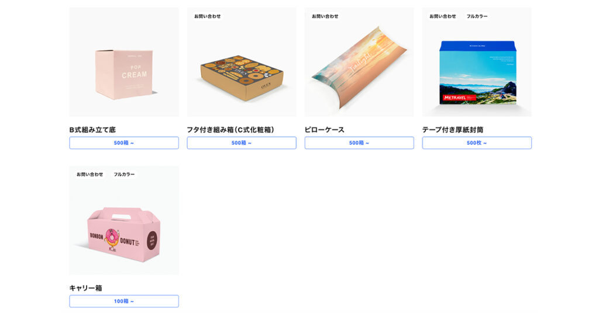Select the フタ付き組み箱(C式化粧箱) title link
The height and width of the screenshot is (313, 599).
point(230,130)
